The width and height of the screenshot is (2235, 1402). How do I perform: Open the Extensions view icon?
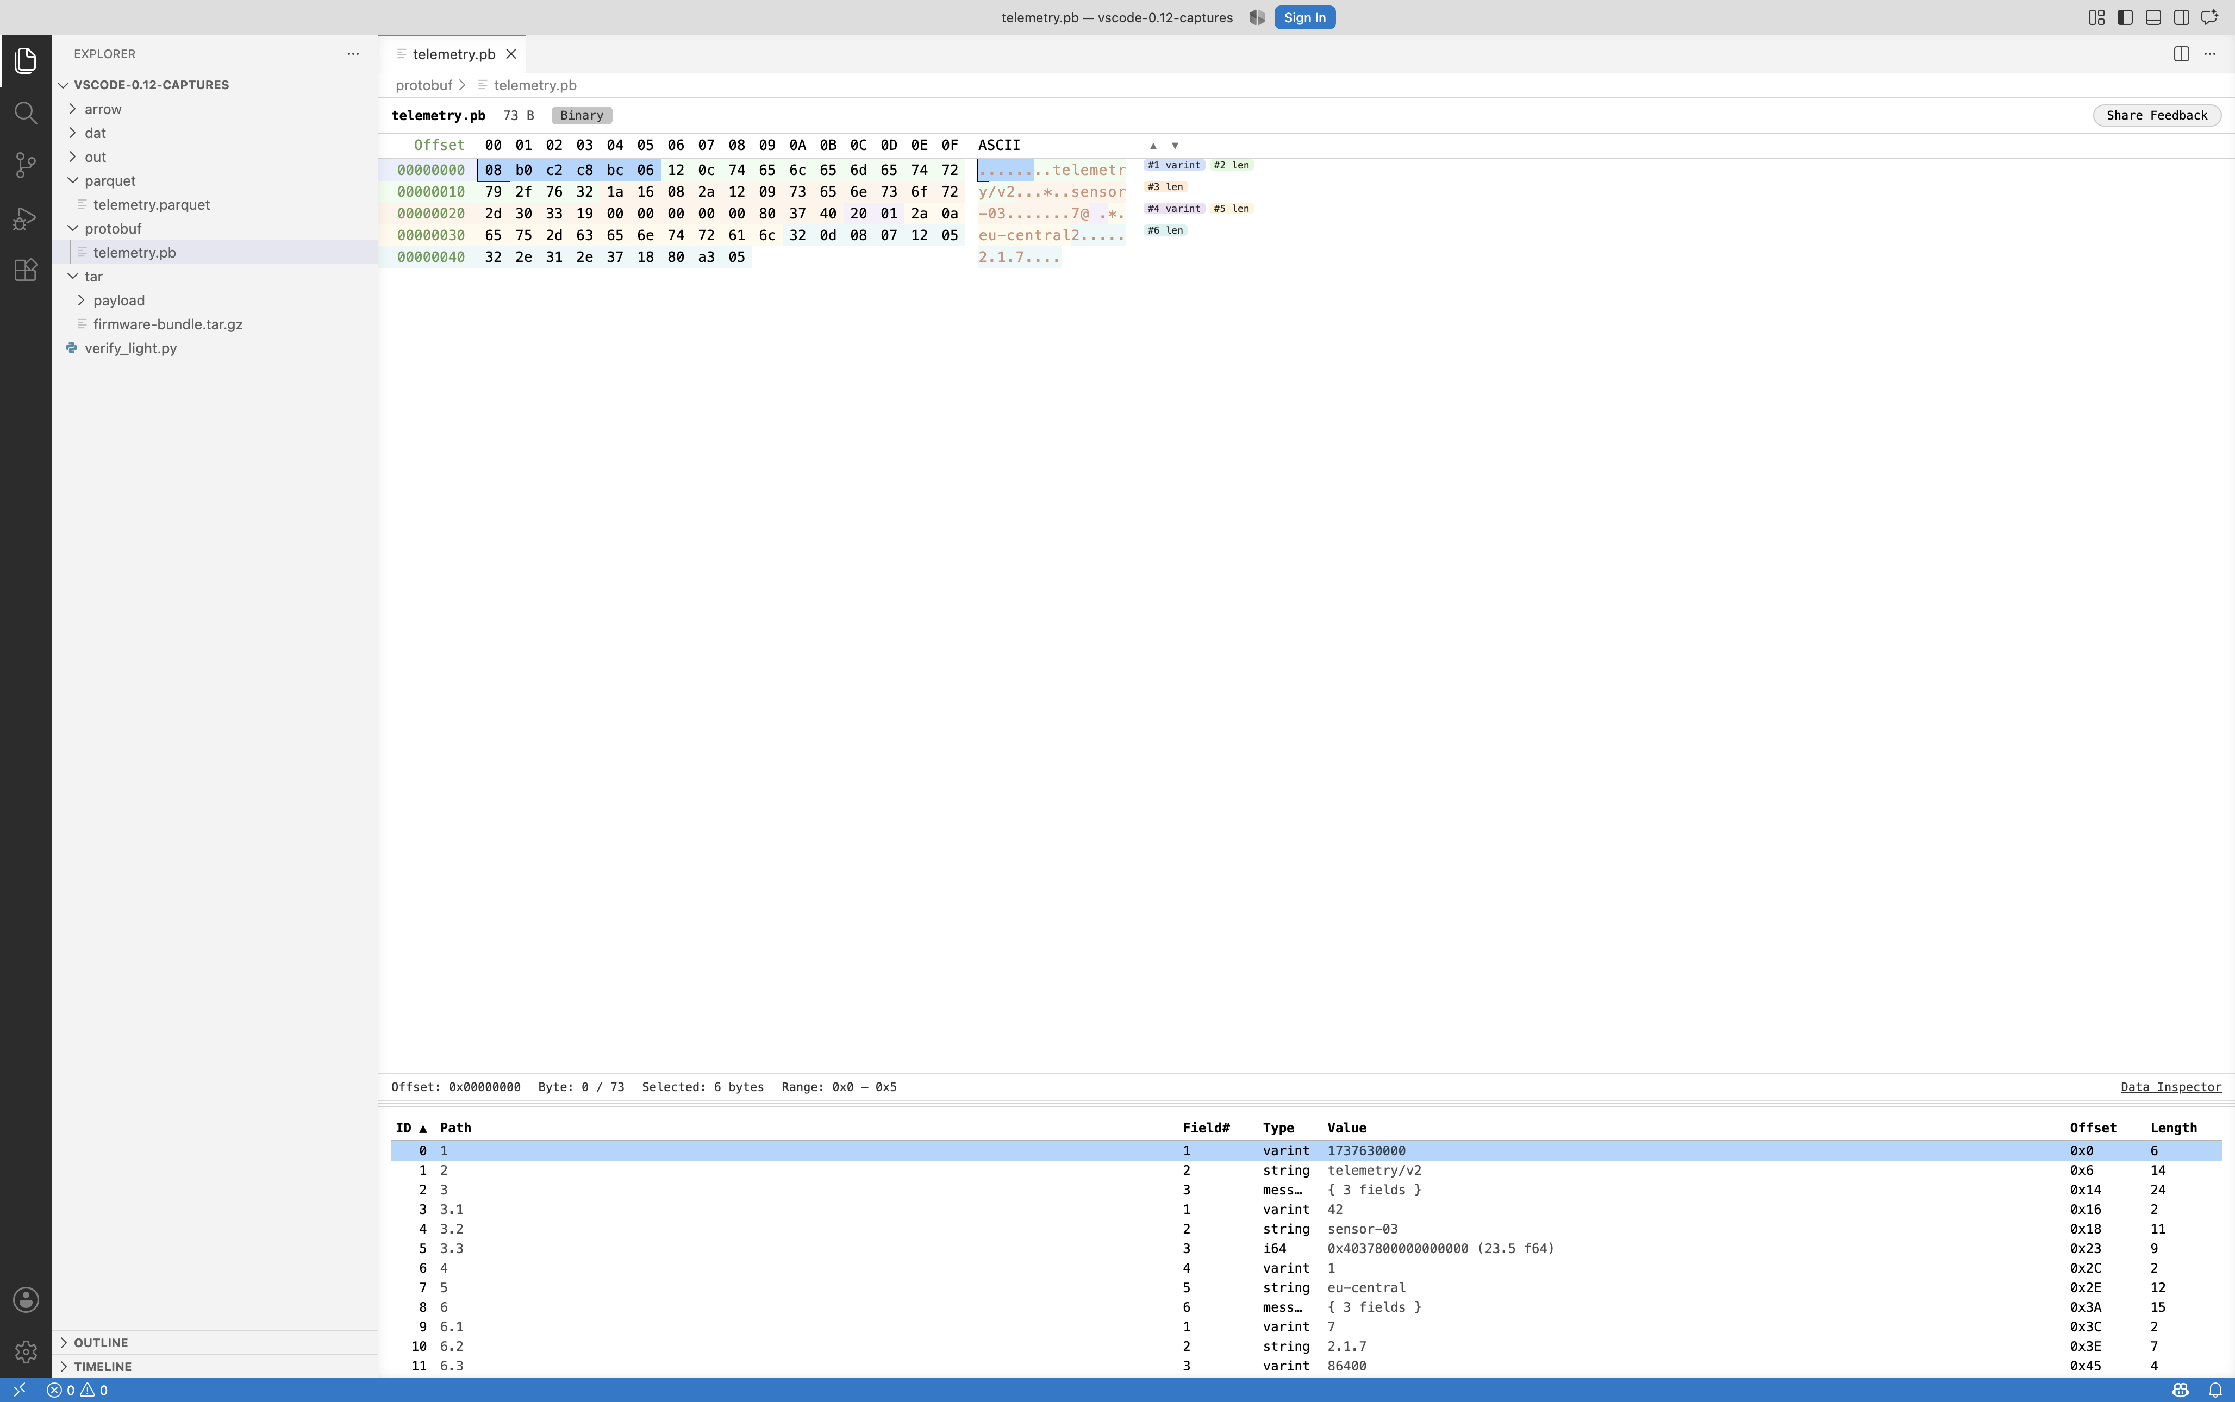point(26,271)
